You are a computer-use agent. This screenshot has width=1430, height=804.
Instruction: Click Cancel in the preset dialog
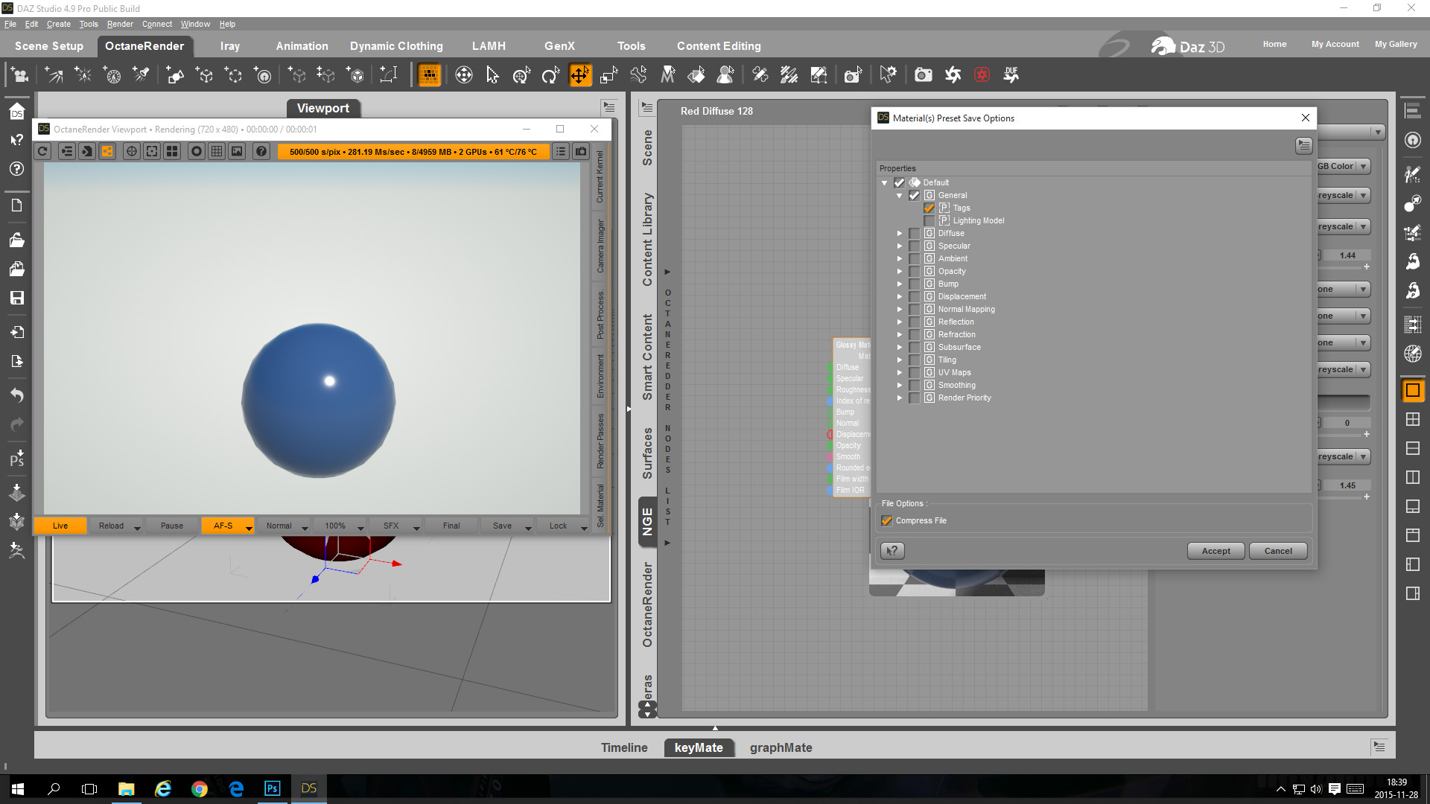pyautogui.click(x=1277, y=552)
